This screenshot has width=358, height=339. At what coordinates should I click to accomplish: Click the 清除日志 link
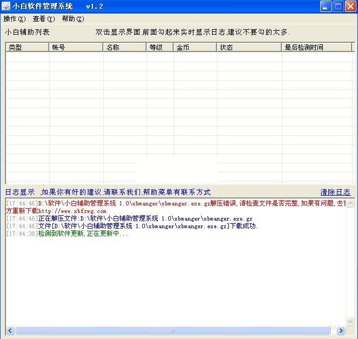335,192
